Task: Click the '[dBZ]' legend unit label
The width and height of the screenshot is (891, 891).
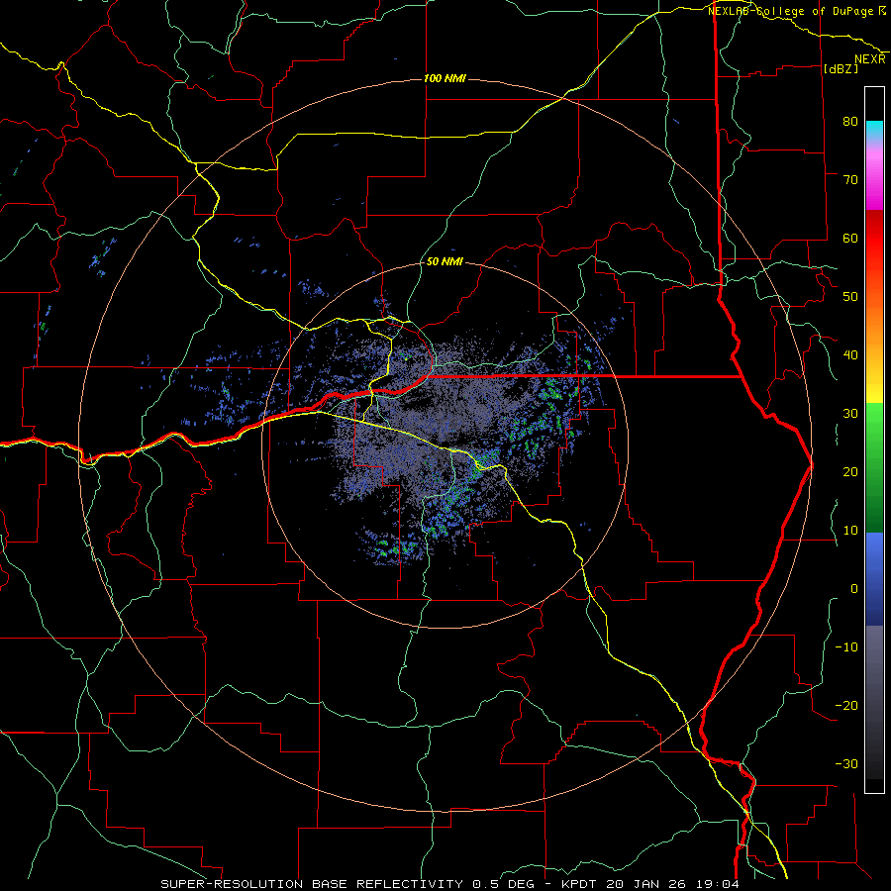Action: (x=841, y=68)
